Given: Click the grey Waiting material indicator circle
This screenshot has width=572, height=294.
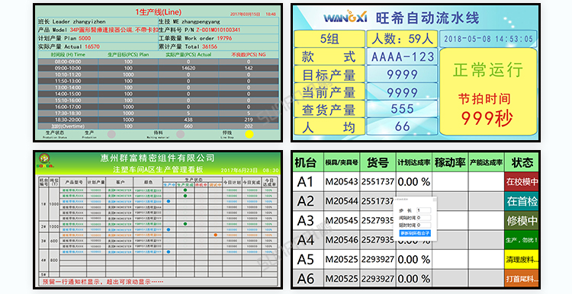Looking at the screenshot, I should [180, 134].
